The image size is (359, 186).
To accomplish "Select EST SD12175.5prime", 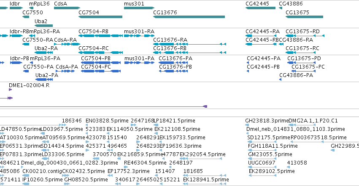I will coord(262,142).
